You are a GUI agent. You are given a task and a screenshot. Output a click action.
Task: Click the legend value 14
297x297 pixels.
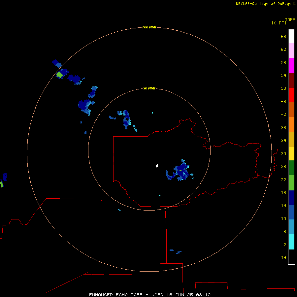[x=283, y=206]
